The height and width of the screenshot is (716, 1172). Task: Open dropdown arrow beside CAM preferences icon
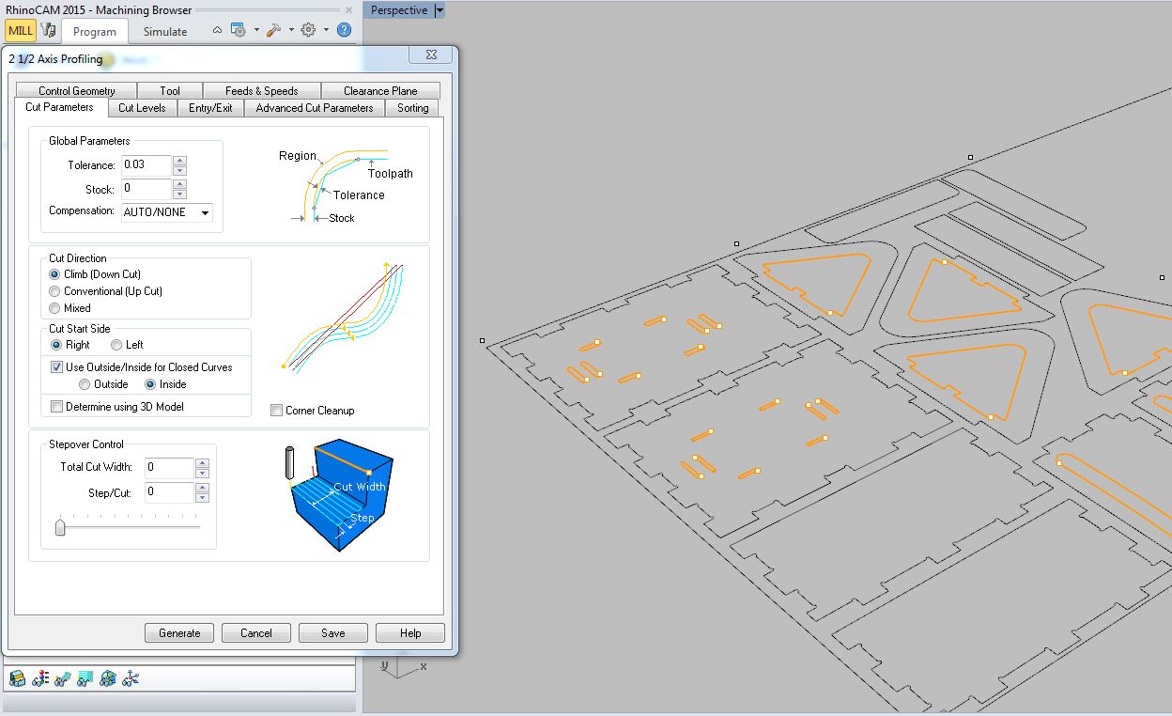tap(255, 30)
